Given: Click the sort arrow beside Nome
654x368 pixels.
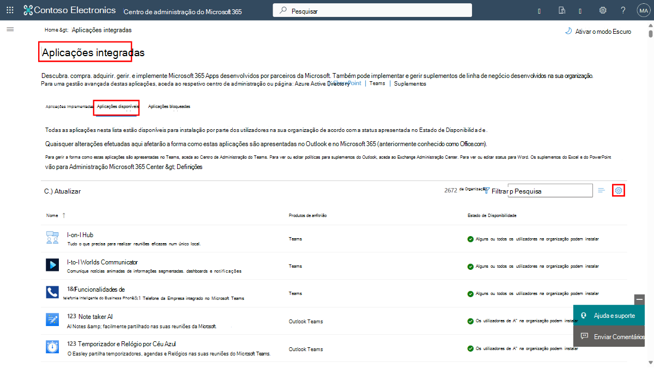Looking at the screenshot, I should [64, 215].
